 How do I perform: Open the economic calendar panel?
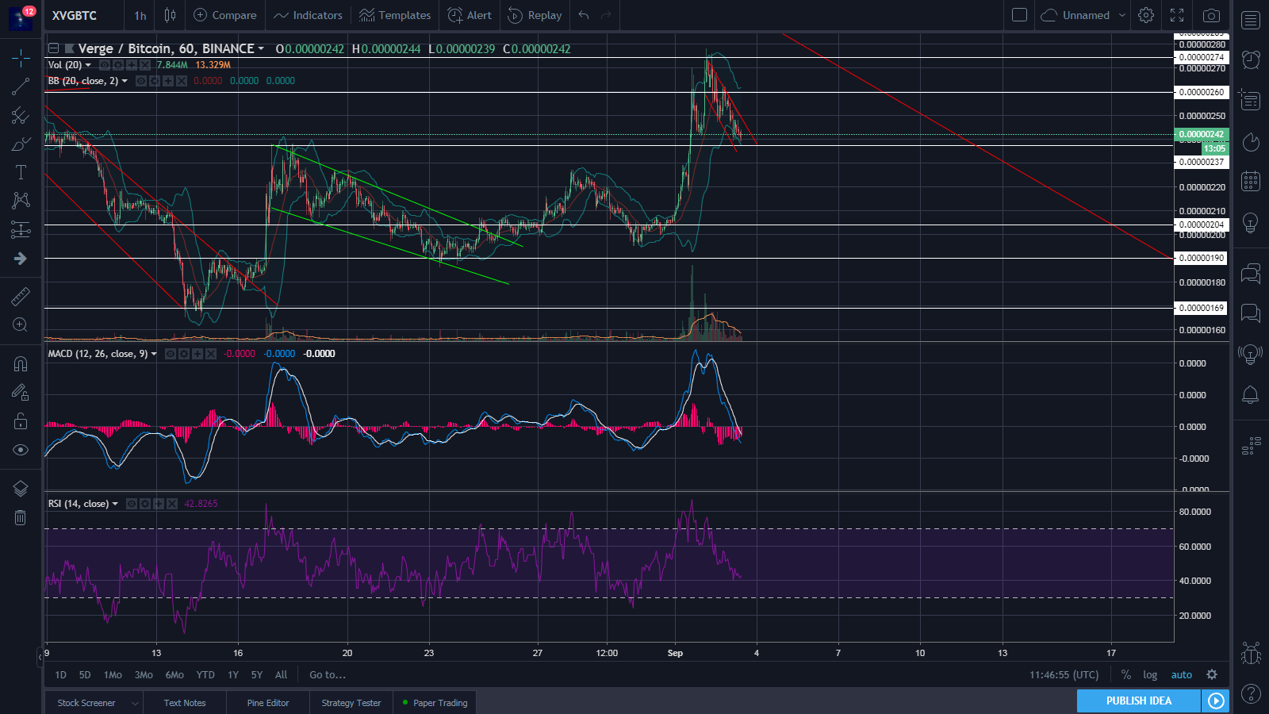[1251, 181]
